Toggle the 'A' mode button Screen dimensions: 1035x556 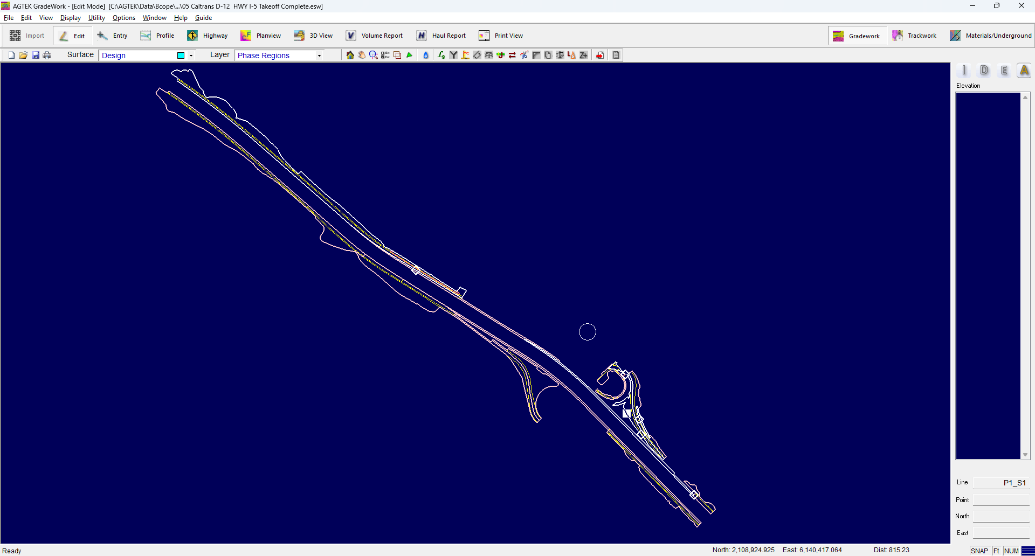1024,71
